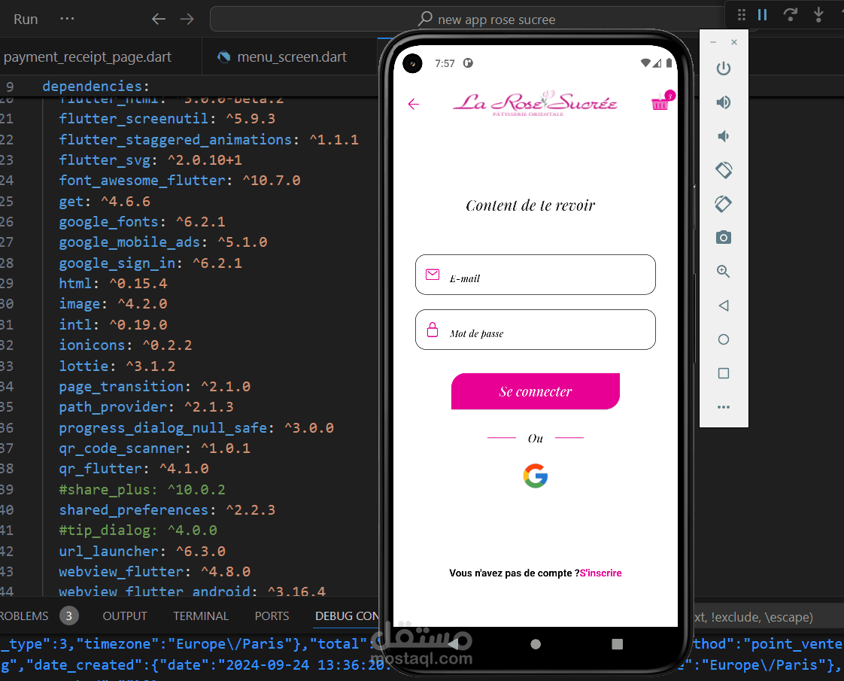Click the Se connecter button
844x681 pixels.
pos(536,391)
